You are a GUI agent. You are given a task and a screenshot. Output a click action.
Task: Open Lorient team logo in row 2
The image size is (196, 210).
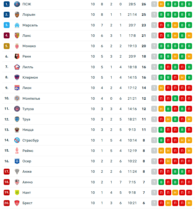tap(17, 15)
